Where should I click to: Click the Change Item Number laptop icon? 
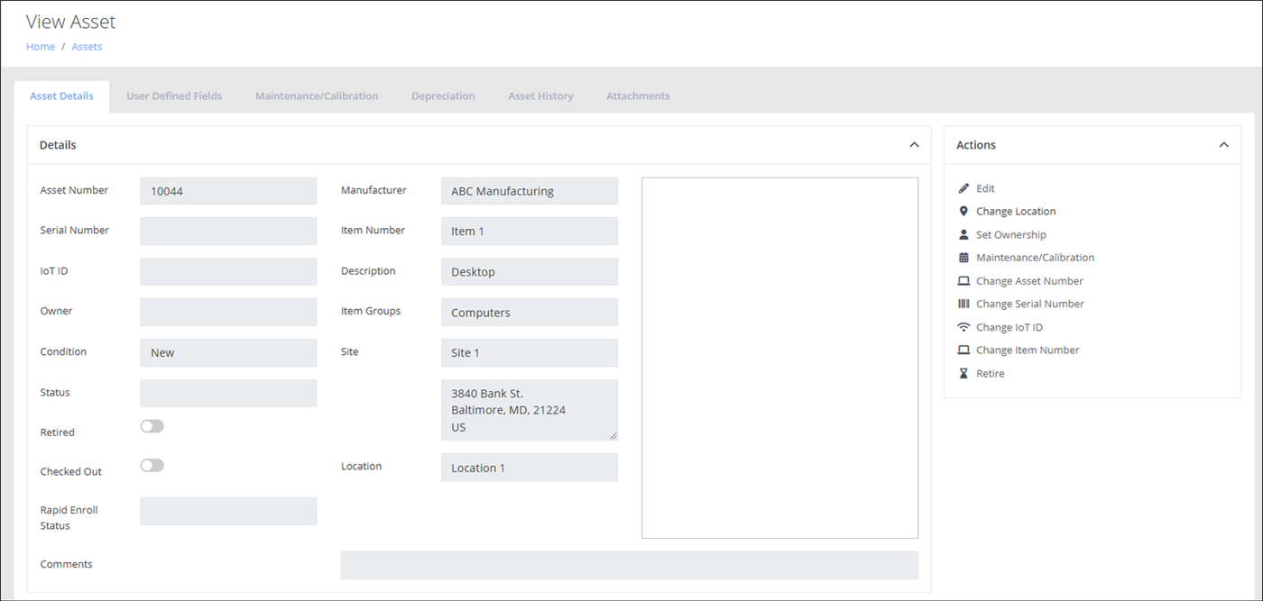pyautogui.click(x=963, y=350)
